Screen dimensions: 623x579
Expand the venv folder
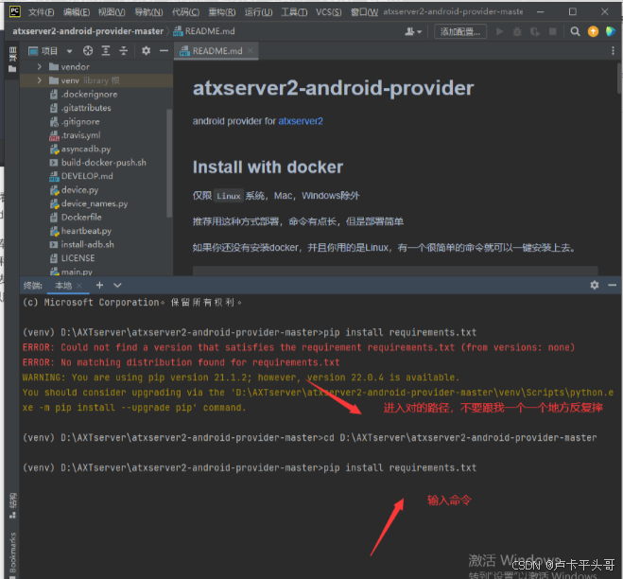tap(39, 80)
